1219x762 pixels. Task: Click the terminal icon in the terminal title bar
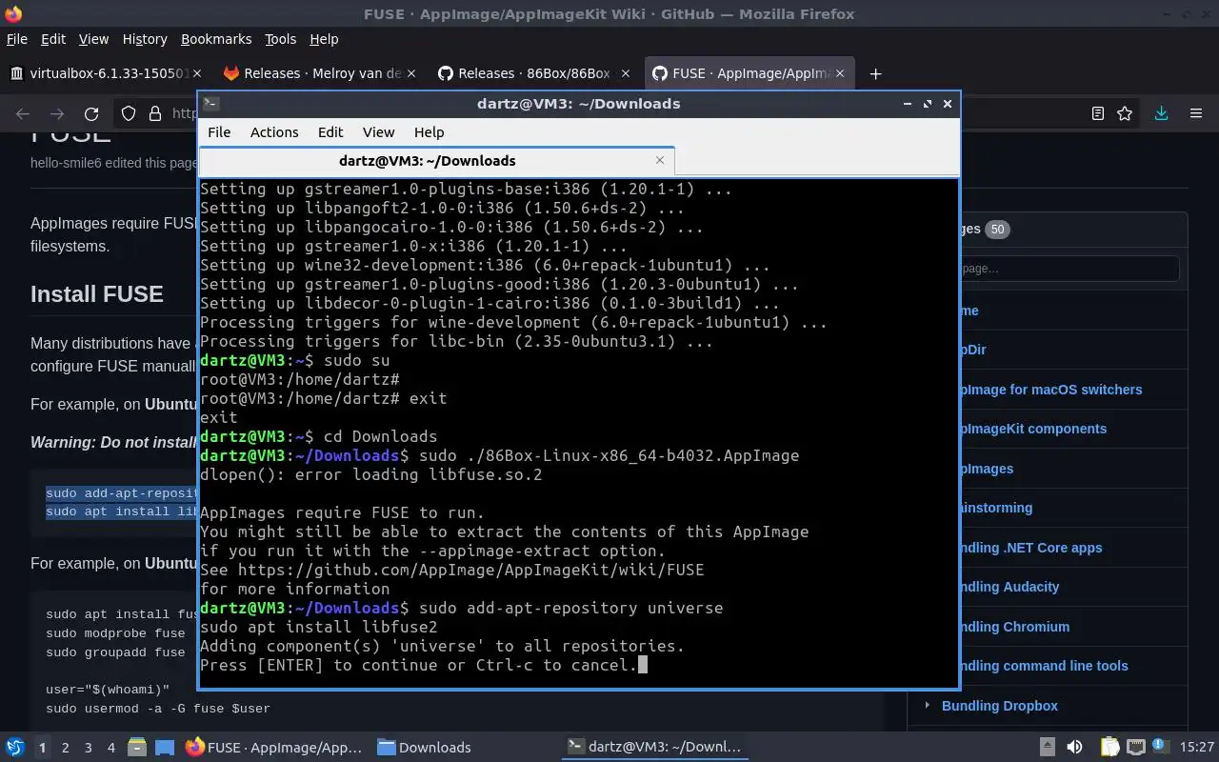211,103
